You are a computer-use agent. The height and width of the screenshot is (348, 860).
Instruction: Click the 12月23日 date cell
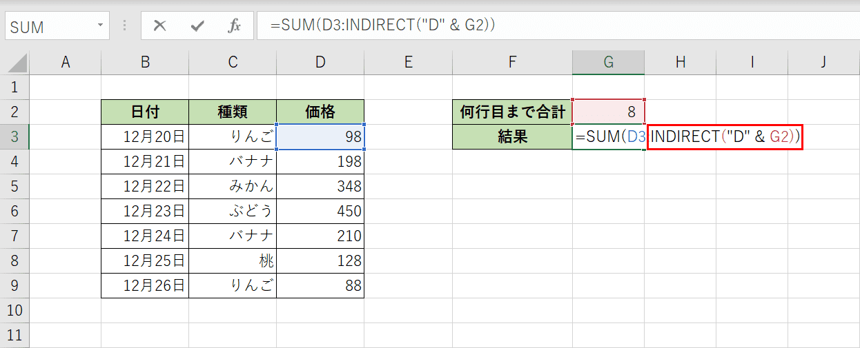pyautogui.click(x=145, y=211)
